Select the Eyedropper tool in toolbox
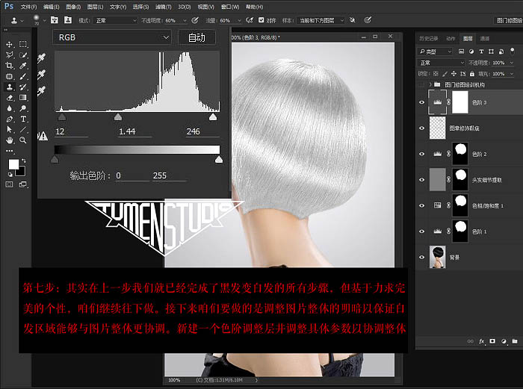This screenshot has height=389, width=523. point(23,66)
